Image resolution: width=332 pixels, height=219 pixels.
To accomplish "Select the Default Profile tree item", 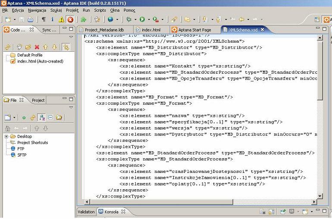I will [x=30, y=55].
